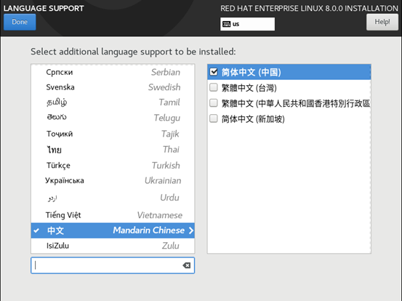
Task: Select the Tamil language row
Action: [113, 103]
